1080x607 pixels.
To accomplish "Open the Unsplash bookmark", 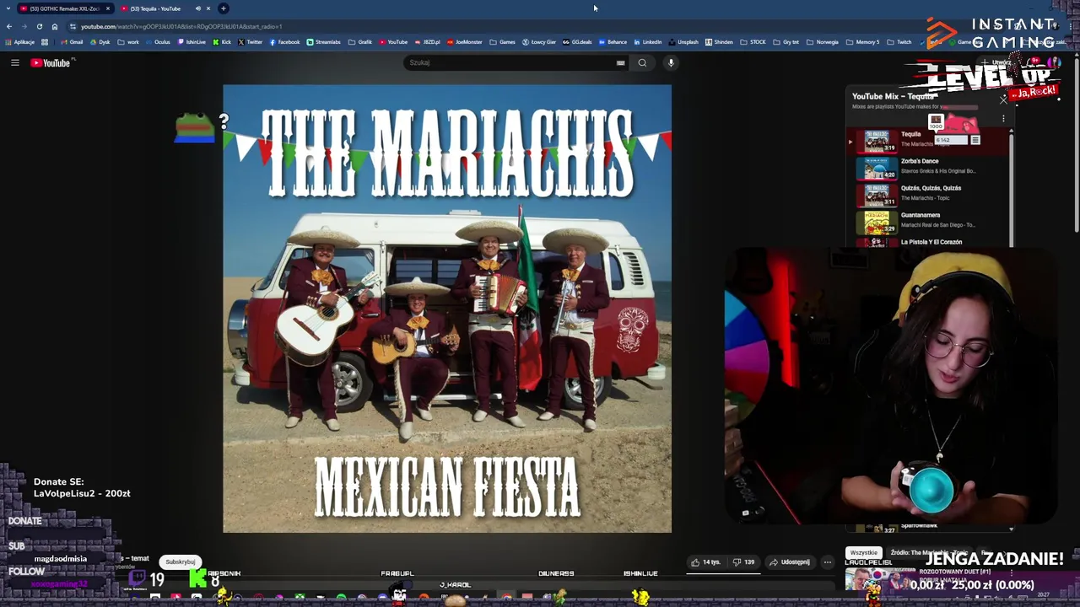I will [683, 42].
